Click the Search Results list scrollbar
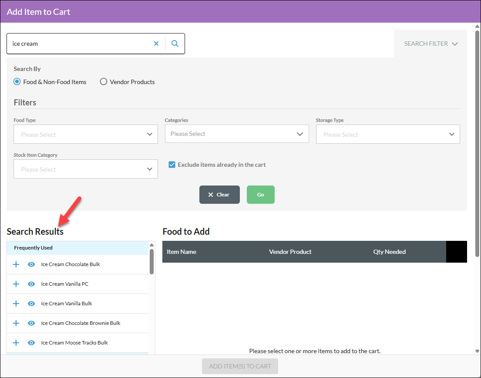The image size is (481, 378). click(x=151, y=262)
